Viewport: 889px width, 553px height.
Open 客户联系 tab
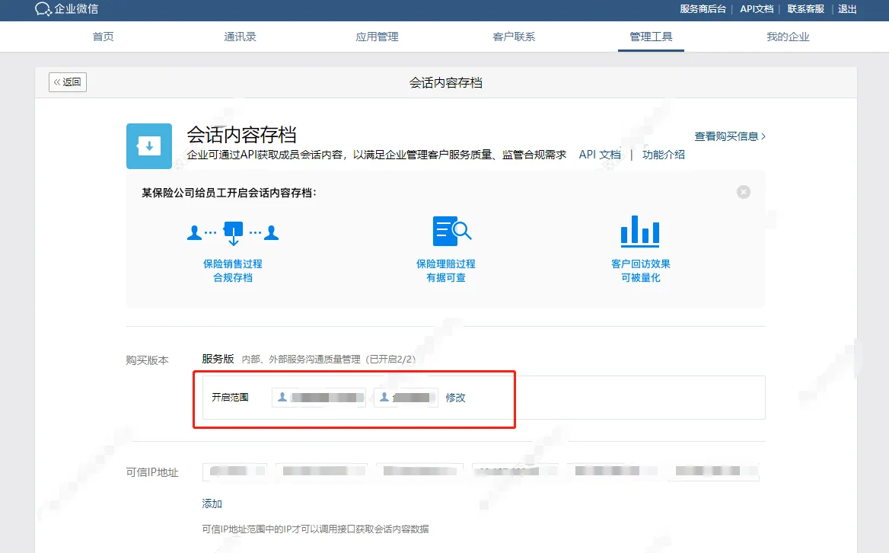coord(515,37)
